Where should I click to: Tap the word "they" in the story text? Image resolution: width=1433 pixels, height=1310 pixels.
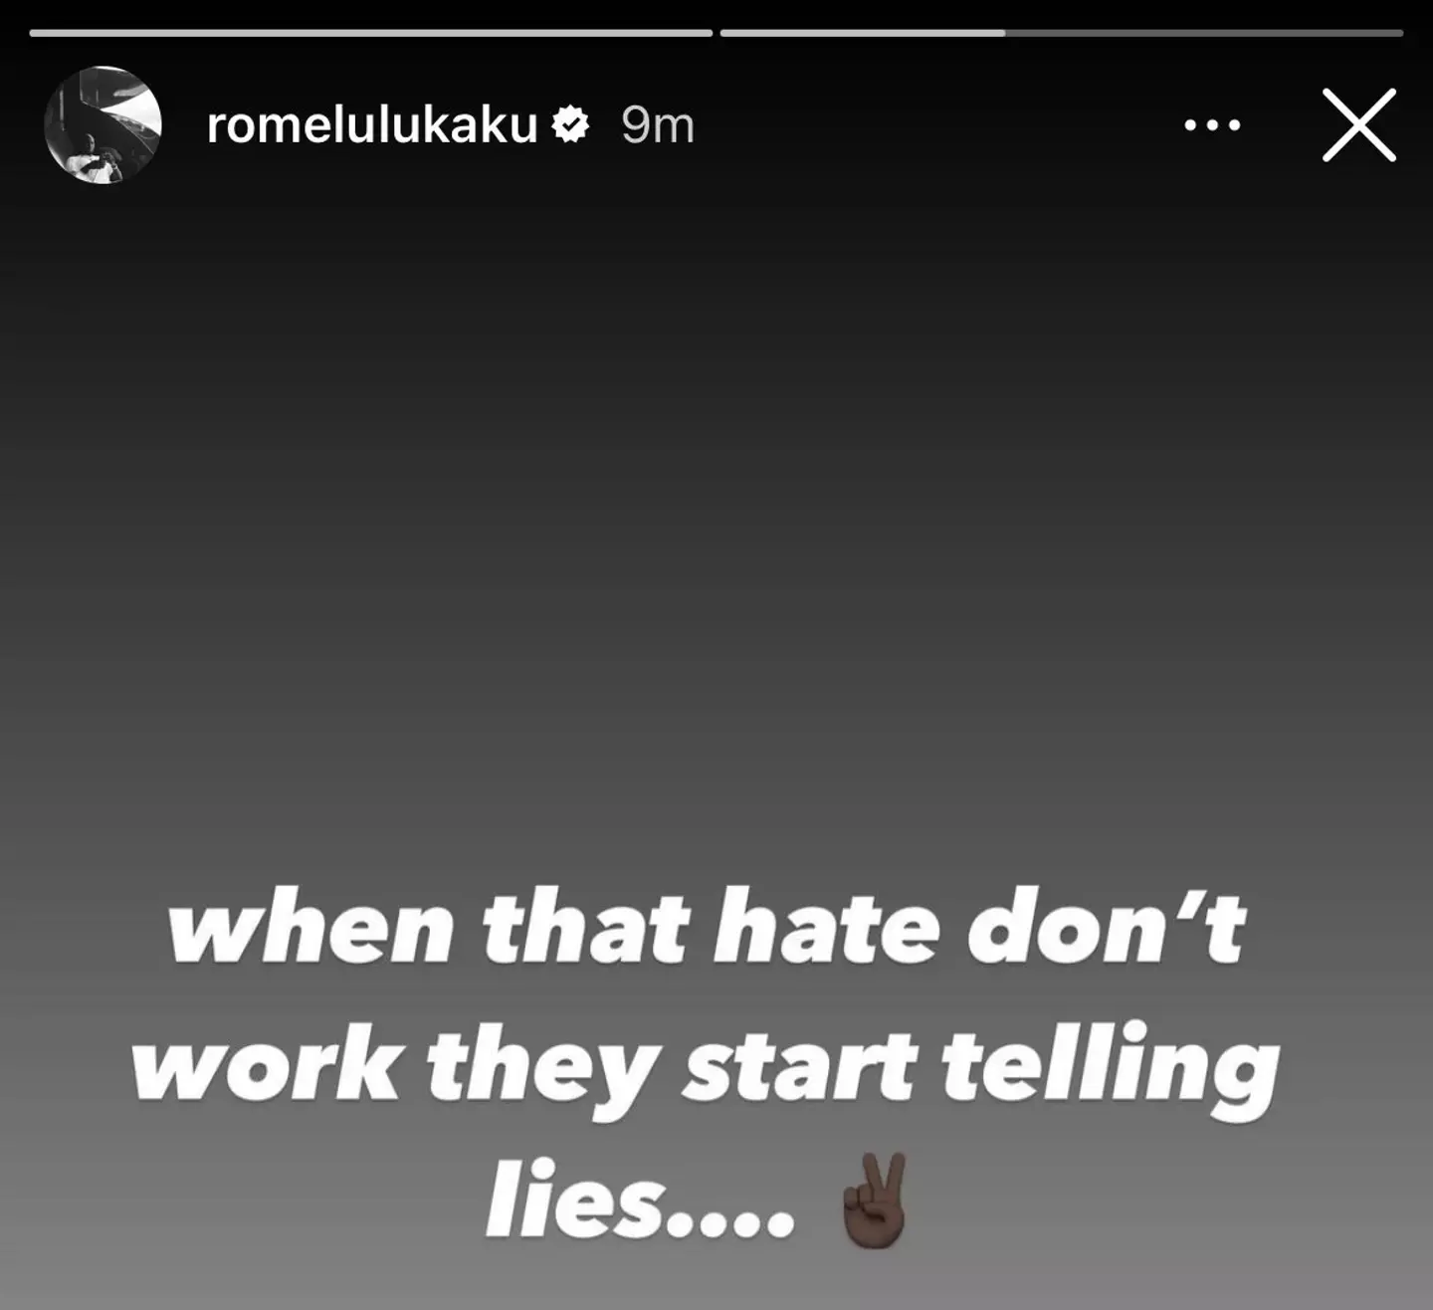[541, 1070]
